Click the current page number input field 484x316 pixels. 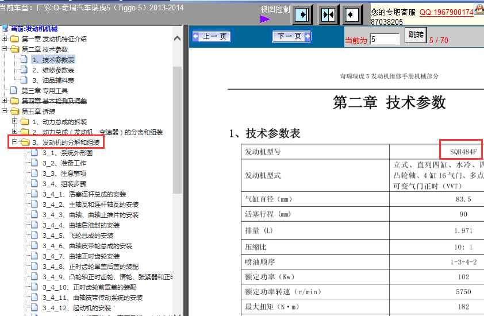385,39
